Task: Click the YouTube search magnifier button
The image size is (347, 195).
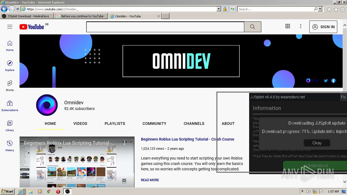Action: point(253,27)
